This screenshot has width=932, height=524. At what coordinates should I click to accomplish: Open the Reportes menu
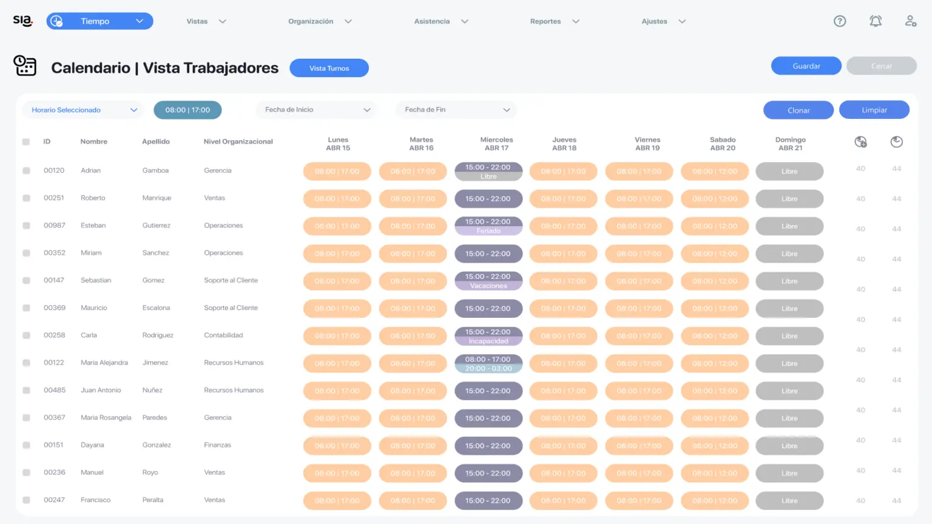point(554,21)
